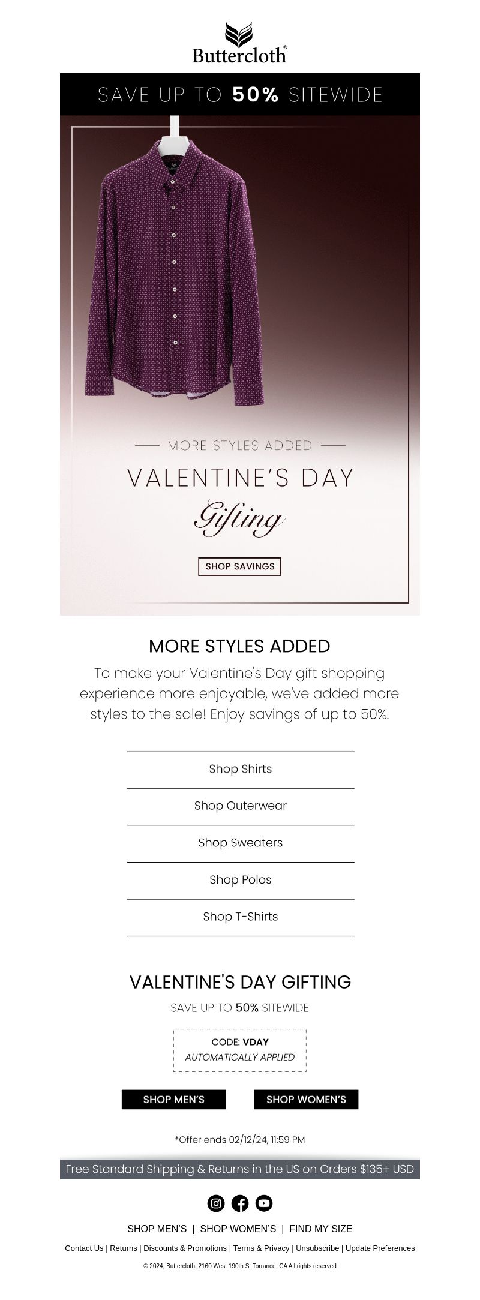Screen dimensions: 480x1300
Task: Click the SHOP MEN'S black button
Action: (174, 1099)
